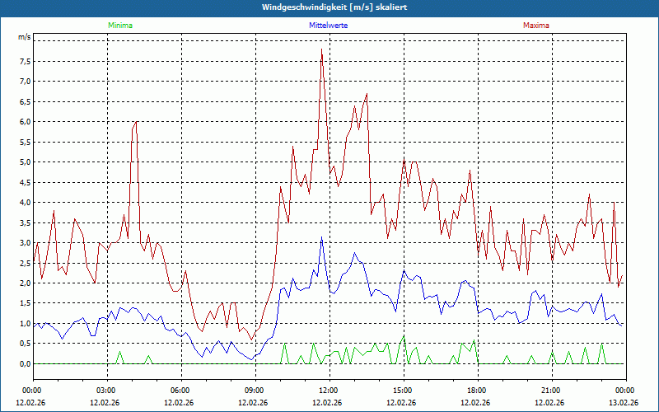Click the red maxima spike reaching 6,0

coord(136,122)
